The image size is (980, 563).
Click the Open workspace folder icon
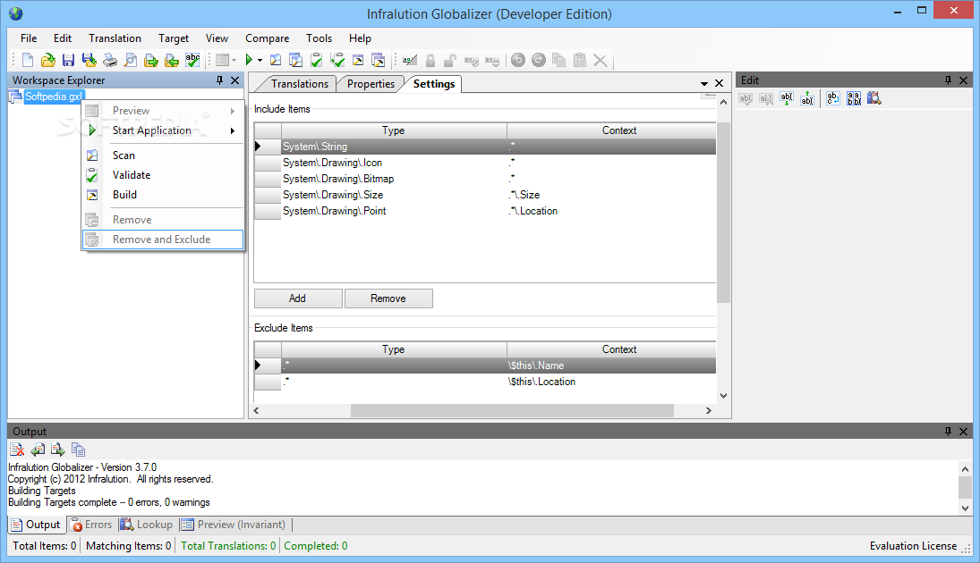(x=48, y=60)
